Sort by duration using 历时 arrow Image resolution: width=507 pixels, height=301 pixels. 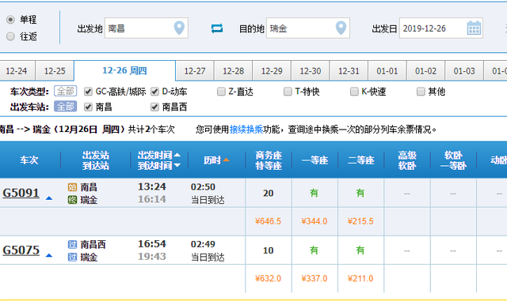tap(226, 160)
